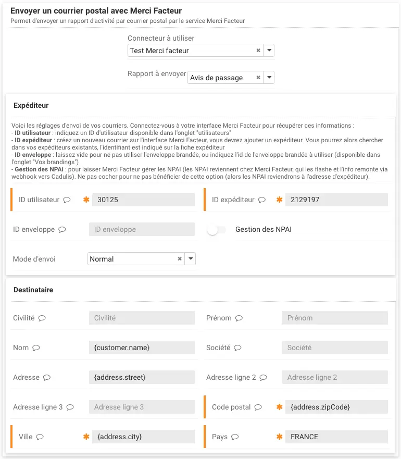Clear the Test Merci facteur selection

[258, 50]
